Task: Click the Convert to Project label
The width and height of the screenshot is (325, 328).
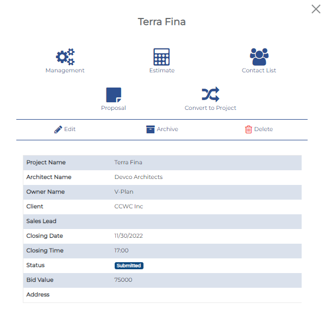Action: point(210,108)
